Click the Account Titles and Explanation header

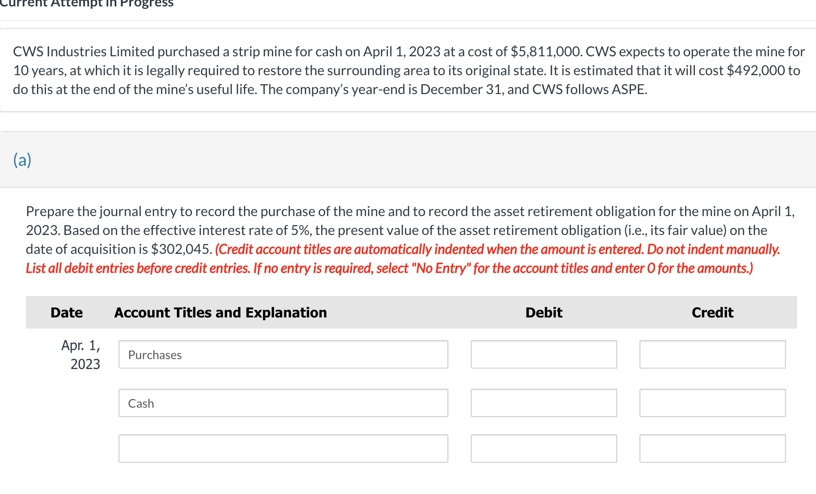tap(220, 312)
